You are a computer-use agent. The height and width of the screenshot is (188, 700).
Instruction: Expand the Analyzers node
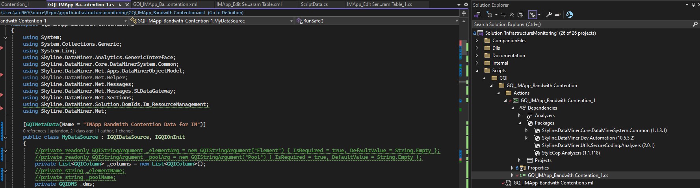(x=520, y=115)
